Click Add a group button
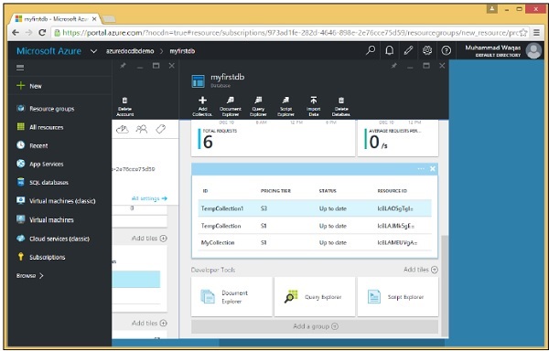549x351 pixels. click(x=315, y=326)
